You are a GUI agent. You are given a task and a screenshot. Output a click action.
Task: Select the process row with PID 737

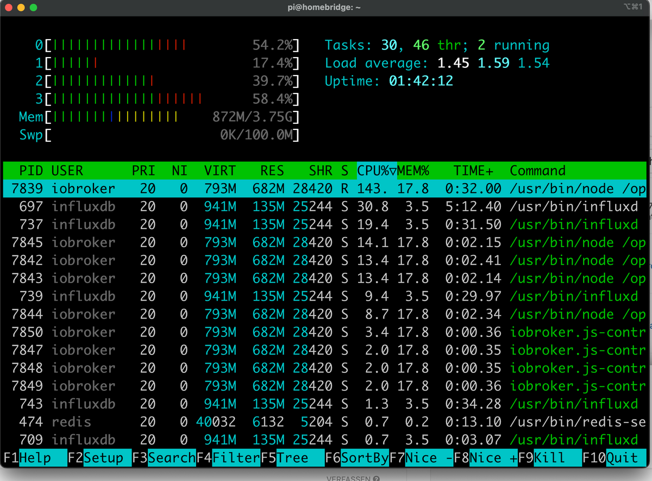324,224
